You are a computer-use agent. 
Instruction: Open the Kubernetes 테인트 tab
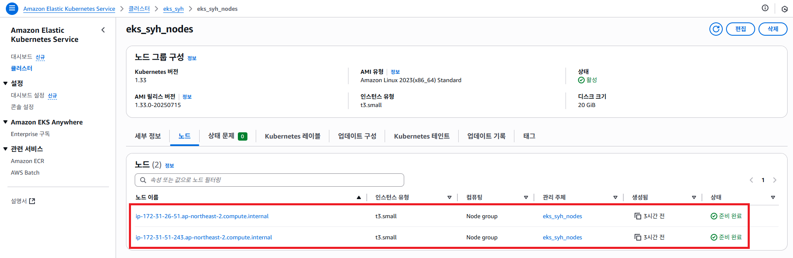(x=422, y=136)
